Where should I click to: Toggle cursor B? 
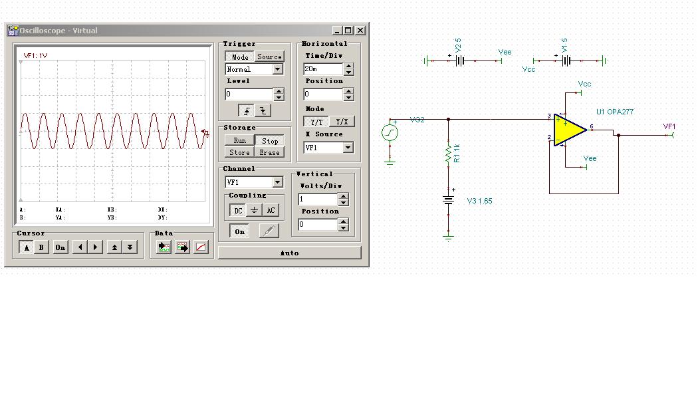pos(41,247)
